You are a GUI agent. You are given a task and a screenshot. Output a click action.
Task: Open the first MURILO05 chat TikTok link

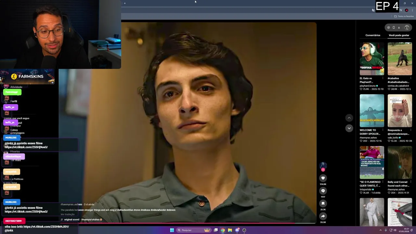[x=26, y=147]
